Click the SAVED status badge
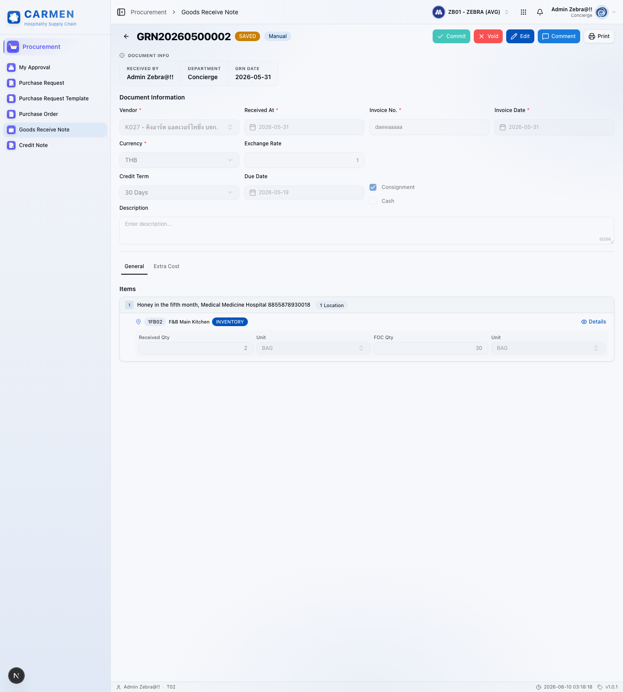Screen dimensions: 623x692 pos(247,36)
